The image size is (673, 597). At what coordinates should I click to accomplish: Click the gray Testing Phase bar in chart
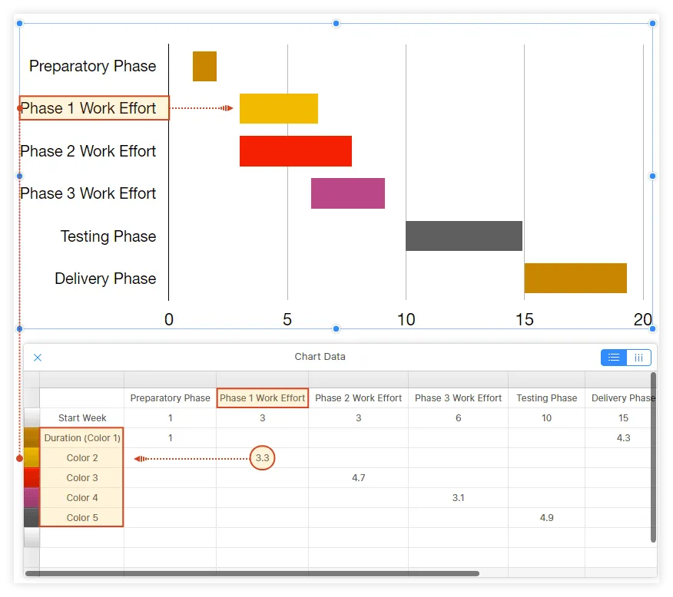click(464, 236)
